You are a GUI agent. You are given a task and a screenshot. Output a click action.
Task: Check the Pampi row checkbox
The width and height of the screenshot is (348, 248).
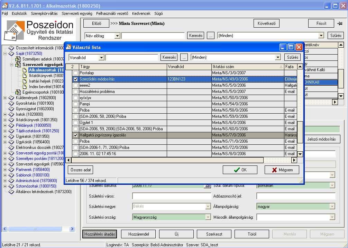point(76,104)
